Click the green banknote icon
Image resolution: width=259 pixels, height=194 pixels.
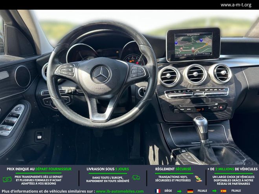point(7,179)
